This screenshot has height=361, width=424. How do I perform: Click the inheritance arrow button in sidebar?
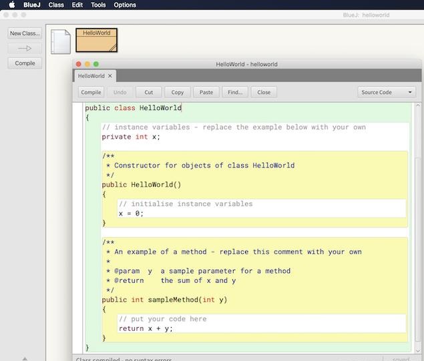tap(25, 48)
